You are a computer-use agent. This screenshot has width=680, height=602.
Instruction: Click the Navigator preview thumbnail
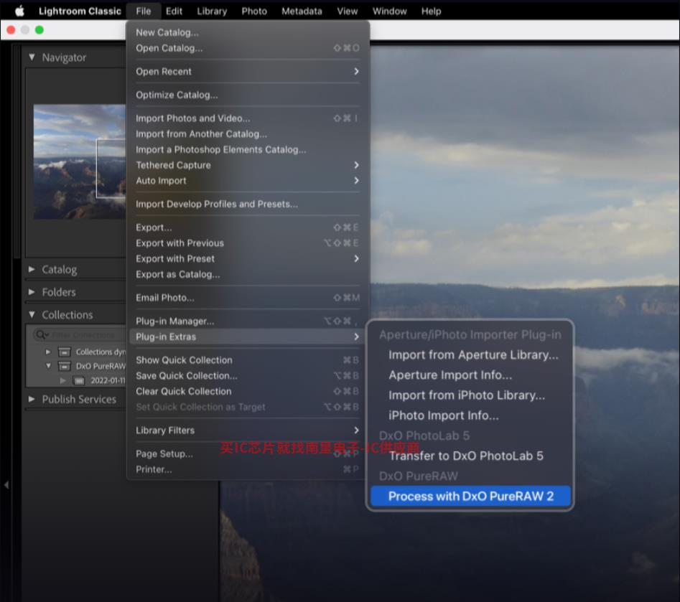80,161
